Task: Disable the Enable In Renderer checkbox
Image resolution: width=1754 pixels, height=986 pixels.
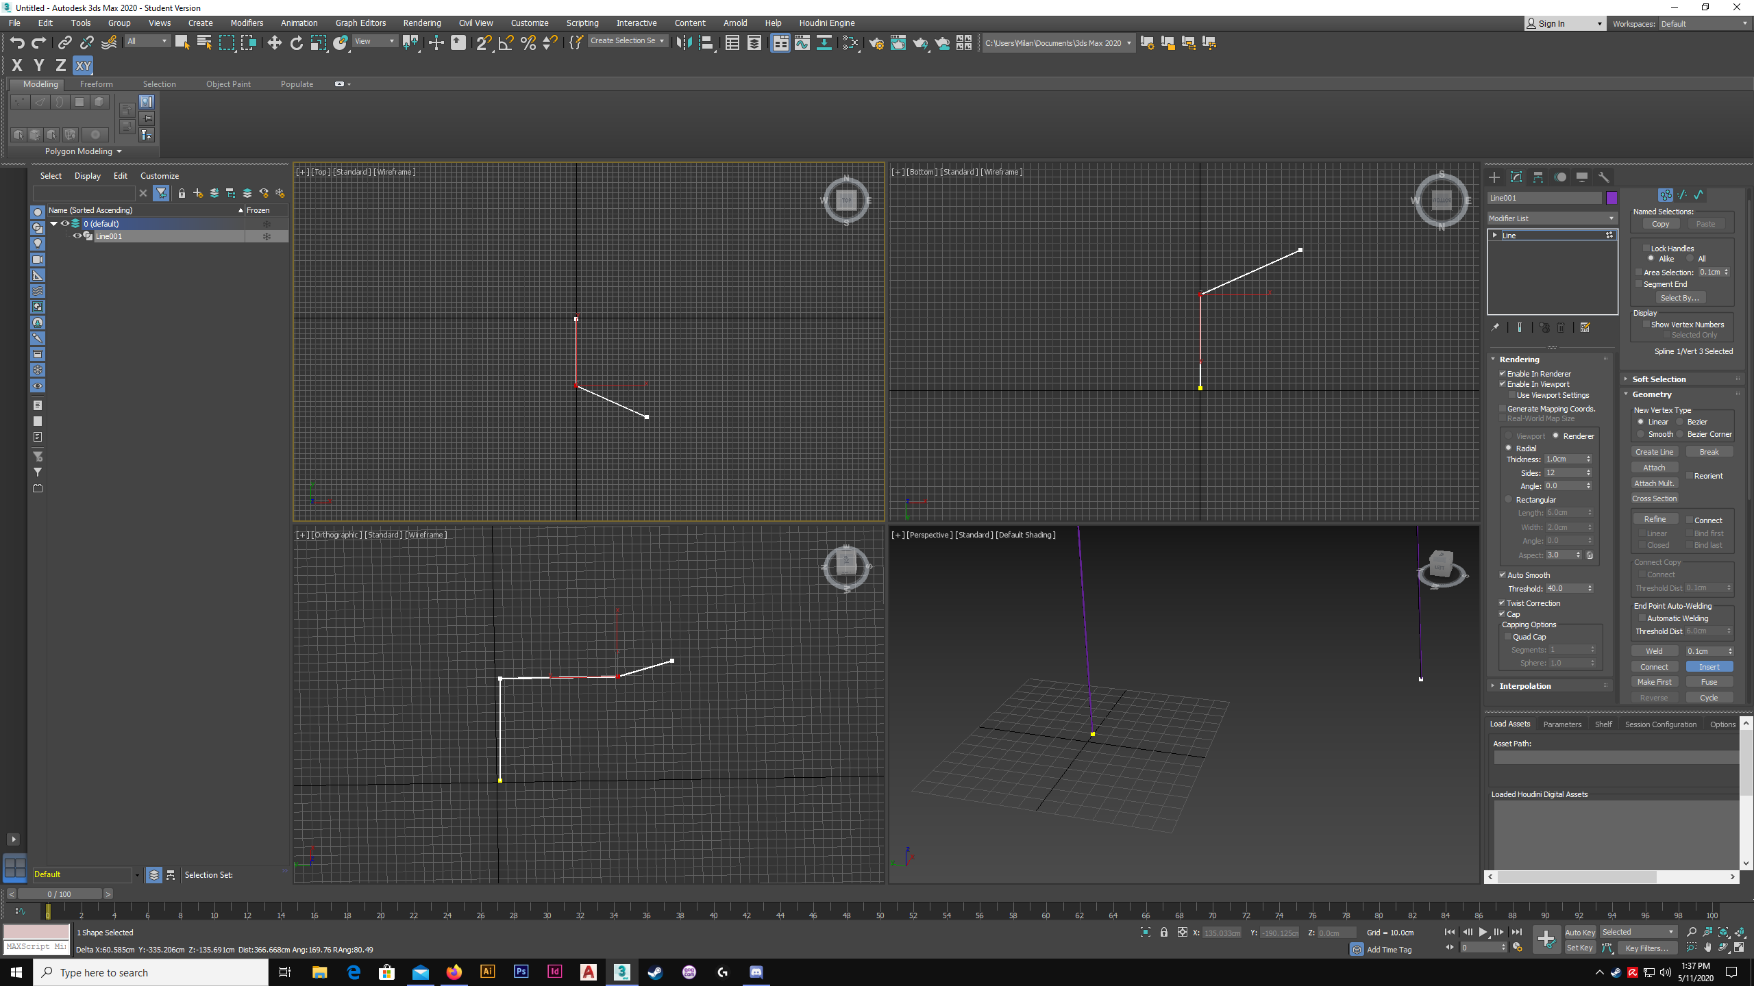Action: tap(1503, 373)
